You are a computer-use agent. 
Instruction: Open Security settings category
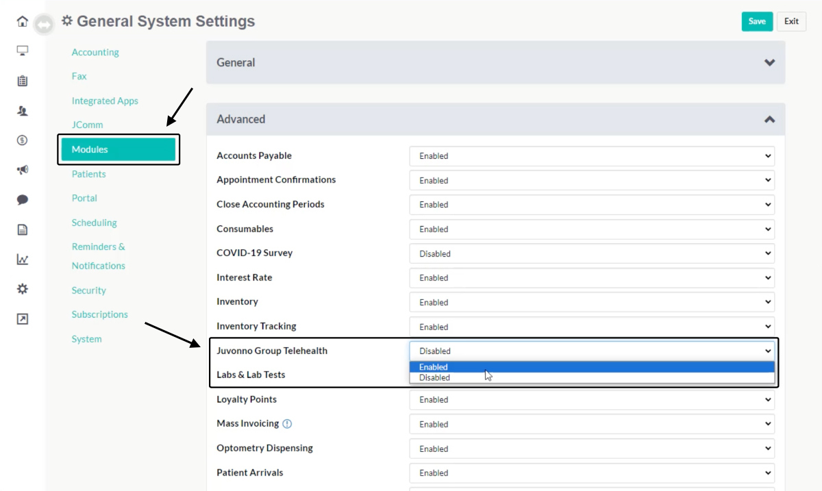point(88,290)
